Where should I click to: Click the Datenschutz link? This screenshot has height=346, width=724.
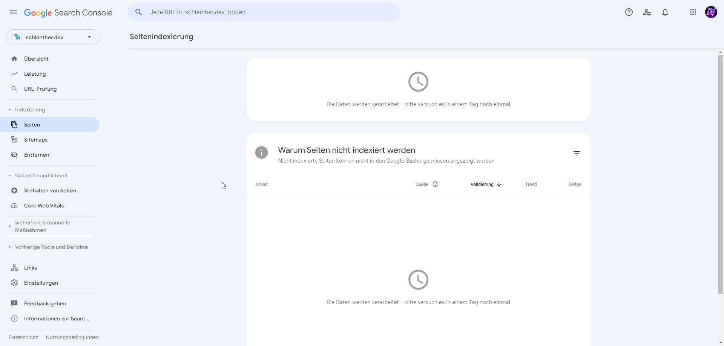(24, 337)
